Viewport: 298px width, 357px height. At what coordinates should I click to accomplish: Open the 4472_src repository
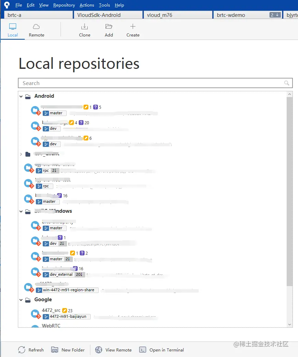click(51, 310)
